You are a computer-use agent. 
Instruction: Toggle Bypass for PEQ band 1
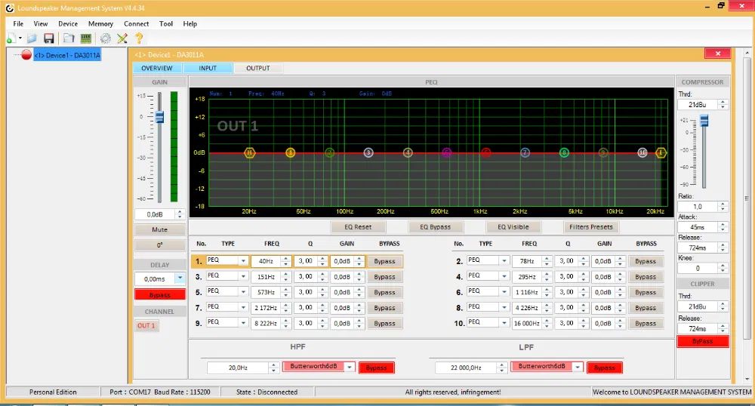click(384, 261)
